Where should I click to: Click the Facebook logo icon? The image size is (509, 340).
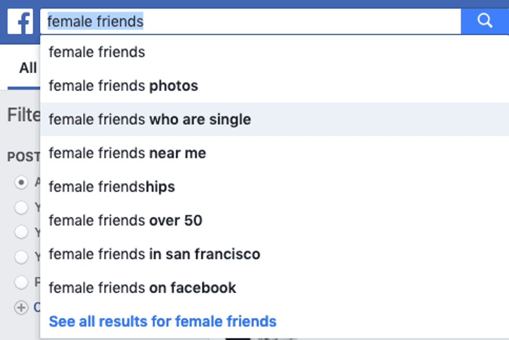click(20, 21)
